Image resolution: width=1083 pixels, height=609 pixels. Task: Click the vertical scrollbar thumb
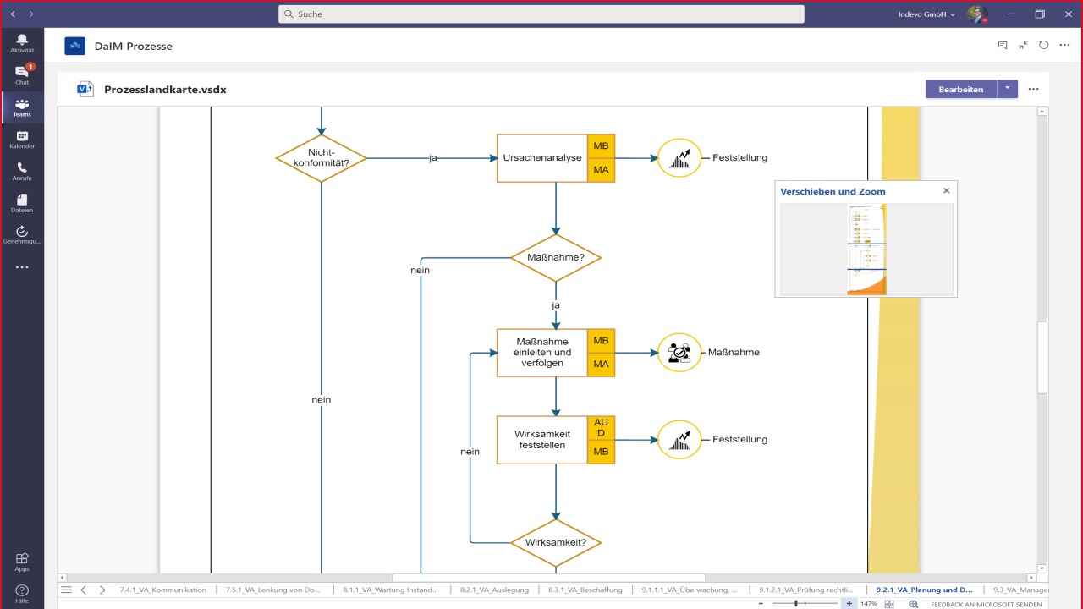[x=1042, y=357]
